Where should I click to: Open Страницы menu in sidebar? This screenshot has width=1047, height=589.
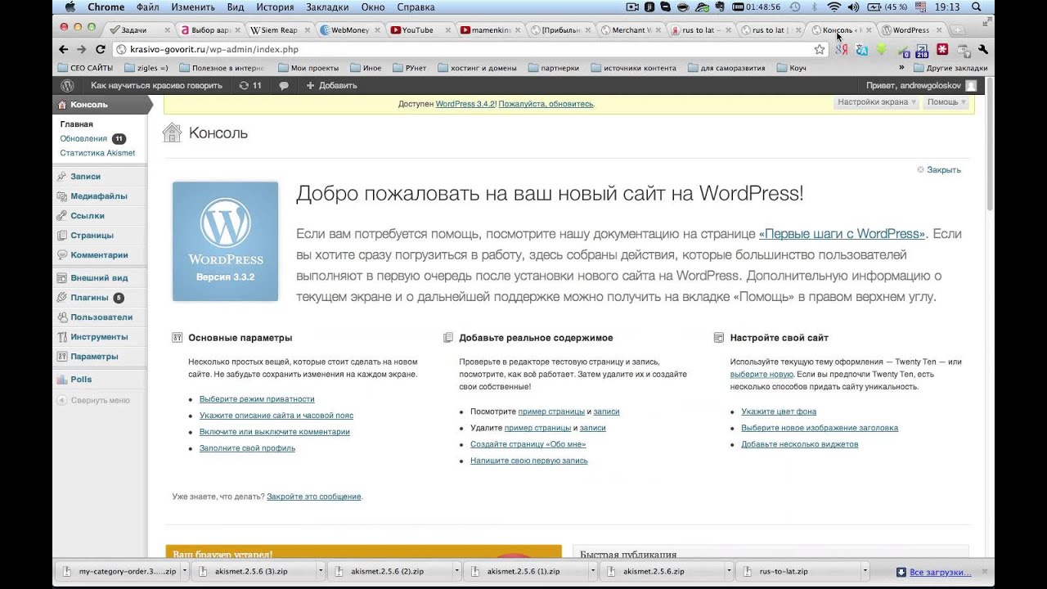point(100,235)
